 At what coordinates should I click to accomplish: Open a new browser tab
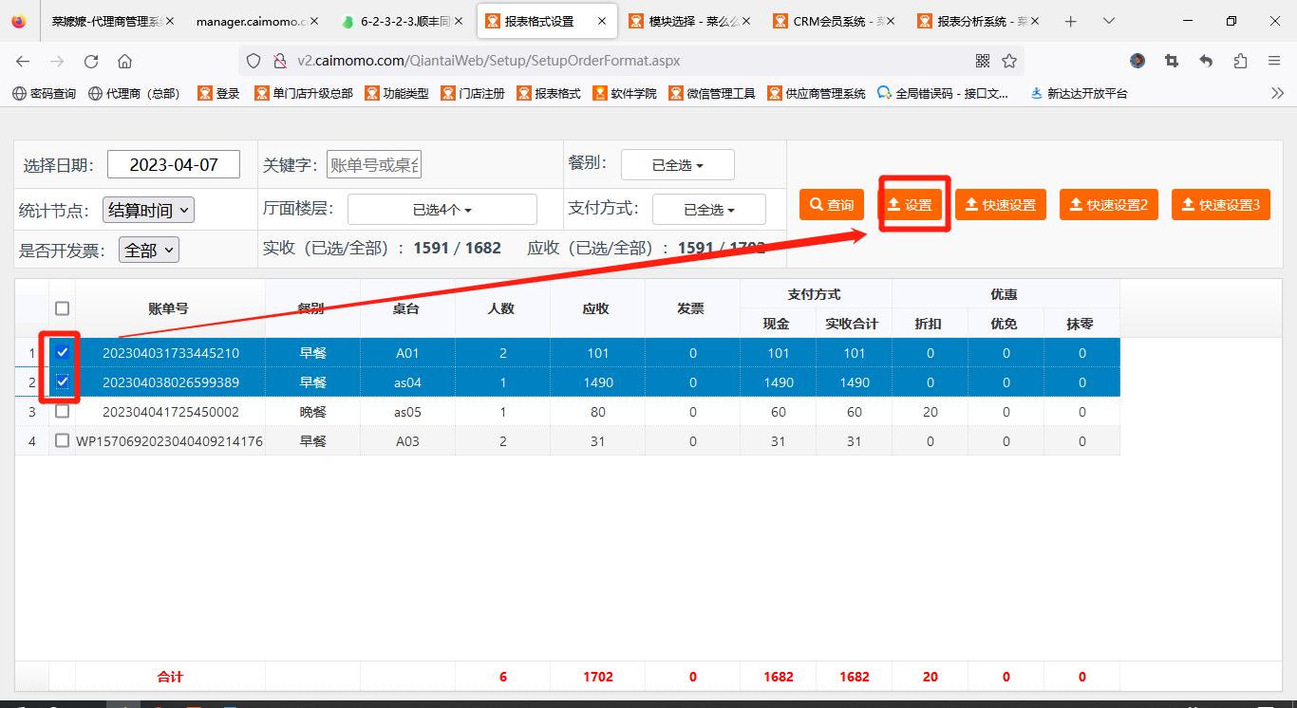point(1071,21)
